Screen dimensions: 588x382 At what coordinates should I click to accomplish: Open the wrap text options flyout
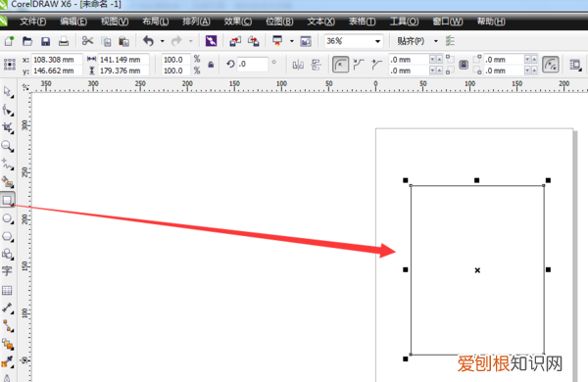tap(575, 66)
